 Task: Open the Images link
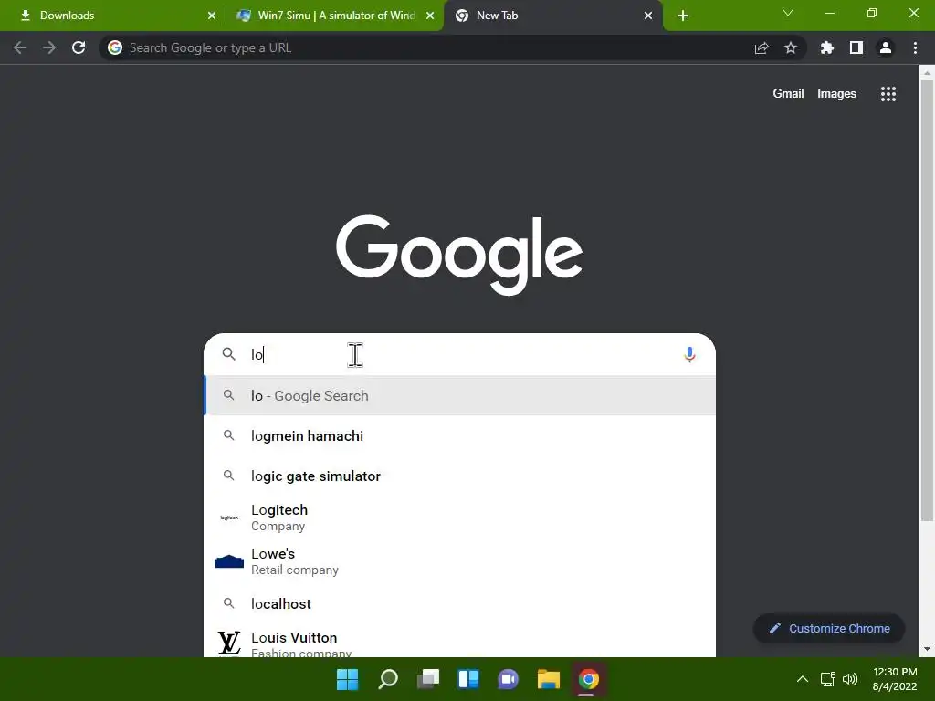click(x=836, y=94)
